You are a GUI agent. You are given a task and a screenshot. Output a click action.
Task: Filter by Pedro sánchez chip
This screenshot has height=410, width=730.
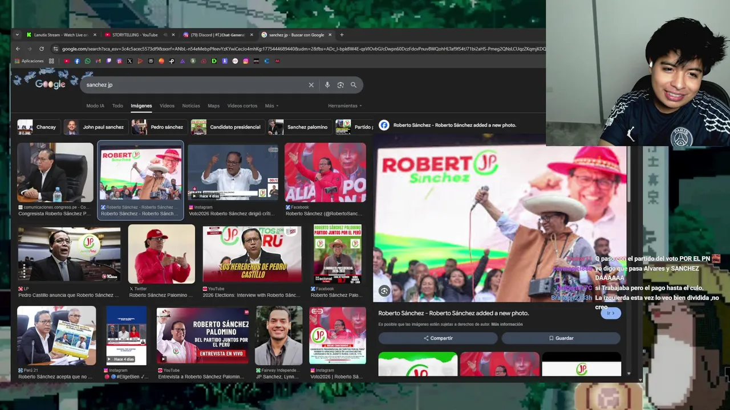coord(159,127)
